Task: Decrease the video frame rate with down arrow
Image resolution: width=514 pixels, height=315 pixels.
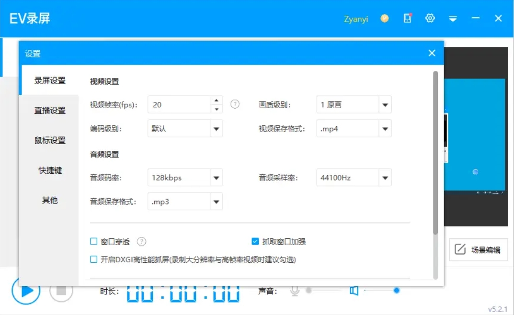Action: click(217, 109)
